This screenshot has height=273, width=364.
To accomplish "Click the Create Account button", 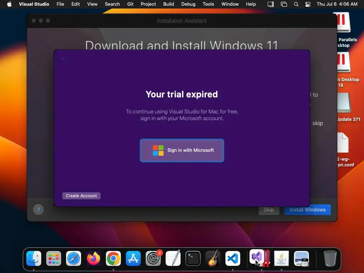I will [81, 196].
